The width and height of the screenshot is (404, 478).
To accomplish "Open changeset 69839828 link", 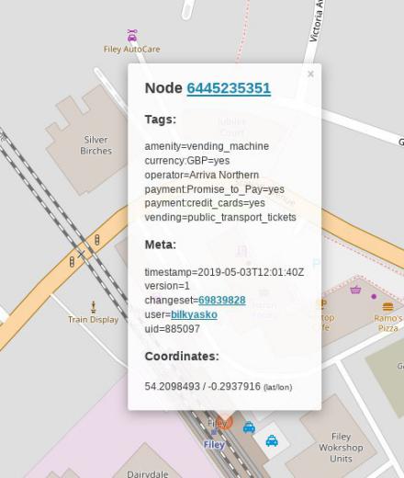I will (x=222, y=300).
